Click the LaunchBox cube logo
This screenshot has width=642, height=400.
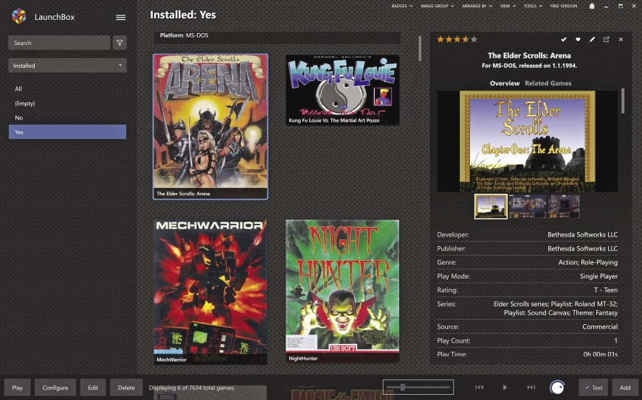pos(19,16)
